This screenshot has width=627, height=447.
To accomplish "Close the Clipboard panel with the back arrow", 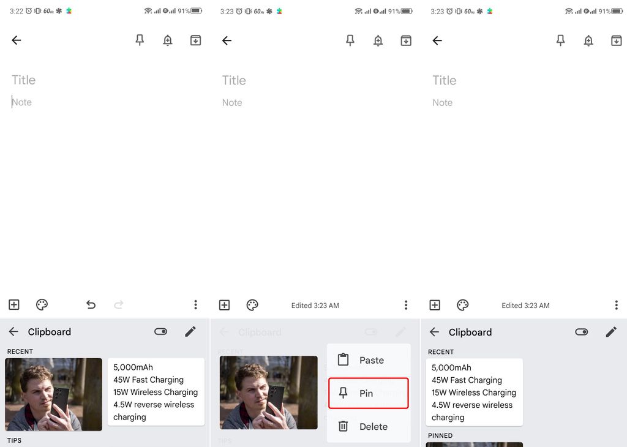I will pos(13,331).
